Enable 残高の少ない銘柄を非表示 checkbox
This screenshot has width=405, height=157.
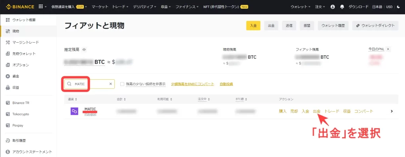tap(122, 84)
